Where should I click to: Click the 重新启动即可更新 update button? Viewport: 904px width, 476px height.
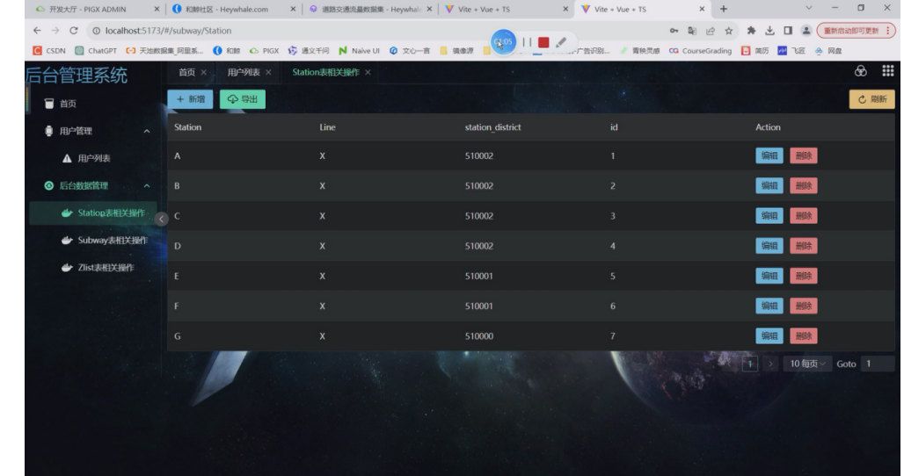(x=857, y=31)
